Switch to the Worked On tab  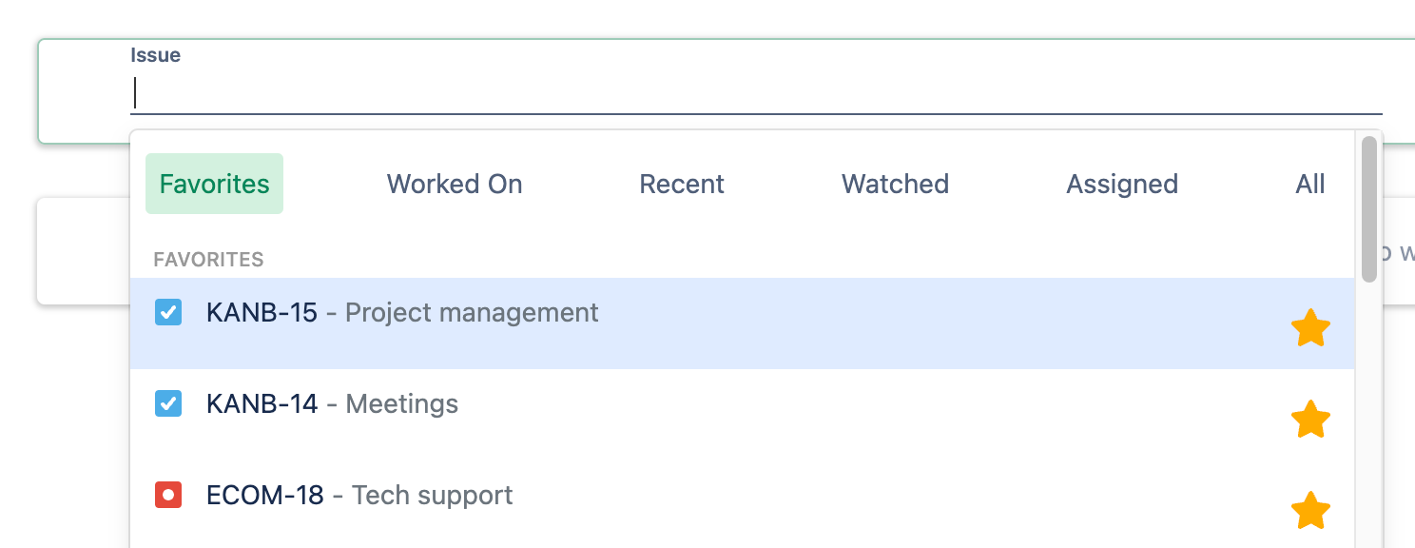[x=455, y=184]
